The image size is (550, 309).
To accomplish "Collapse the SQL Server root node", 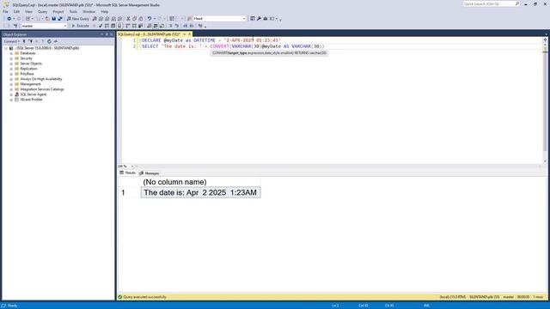I will click(x=6, y=48).
